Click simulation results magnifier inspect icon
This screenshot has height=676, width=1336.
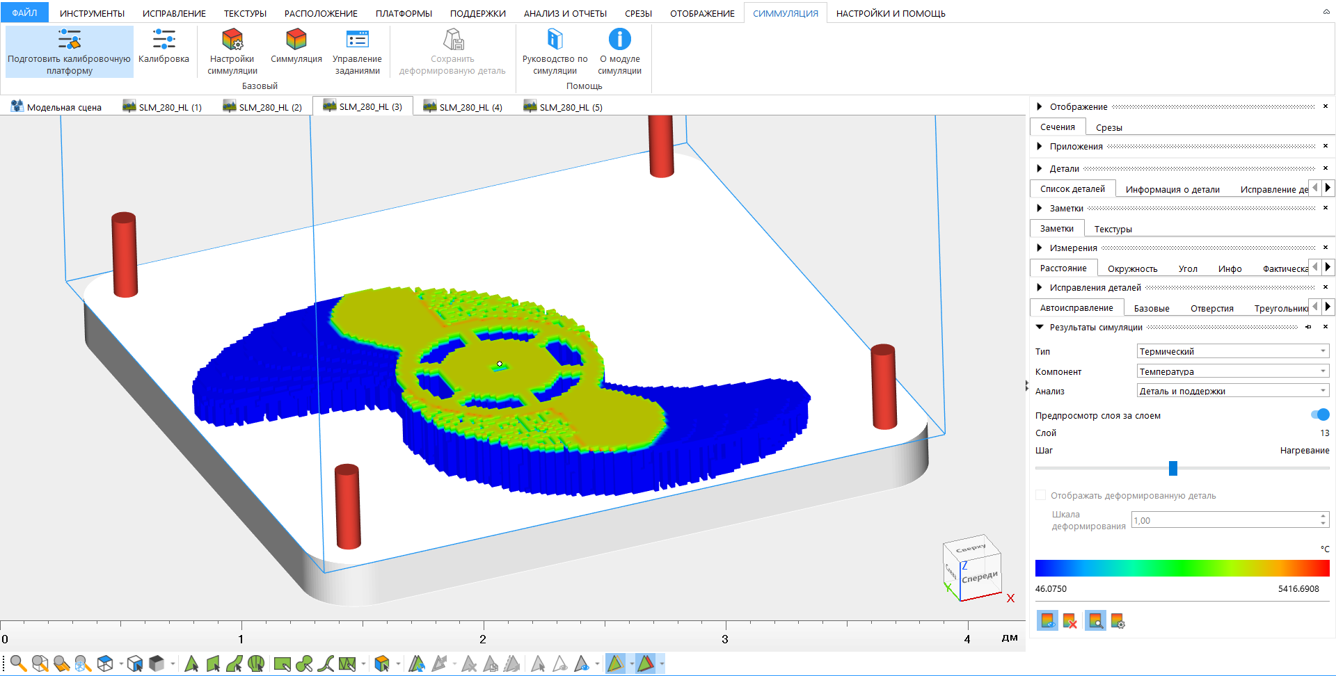tap(1095, 620)
